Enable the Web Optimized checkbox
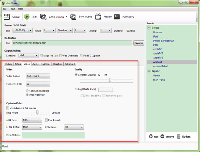 point(60,56)
